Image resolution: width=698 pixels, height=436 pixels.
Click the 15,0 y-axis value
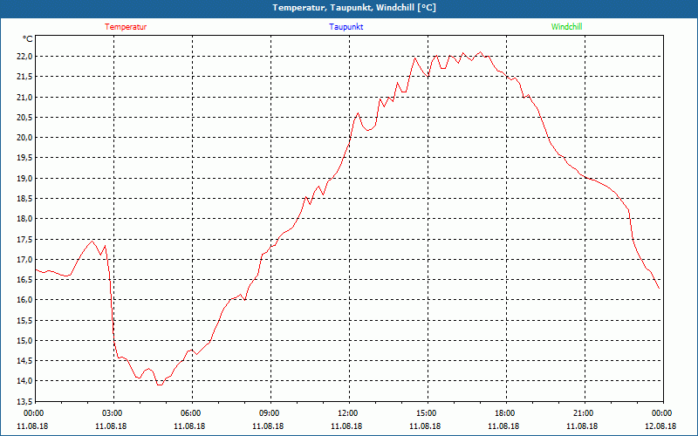25,341
